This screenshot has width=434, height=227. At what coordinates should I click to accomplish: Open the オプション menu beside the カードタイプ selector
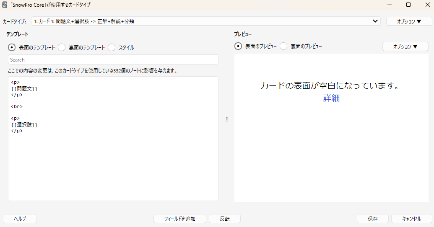[409, 21]
